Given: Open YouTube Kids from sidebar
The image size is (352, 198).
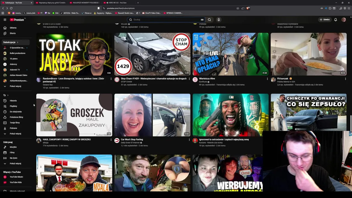Looking at the screenshot, I should pos(16,182).
